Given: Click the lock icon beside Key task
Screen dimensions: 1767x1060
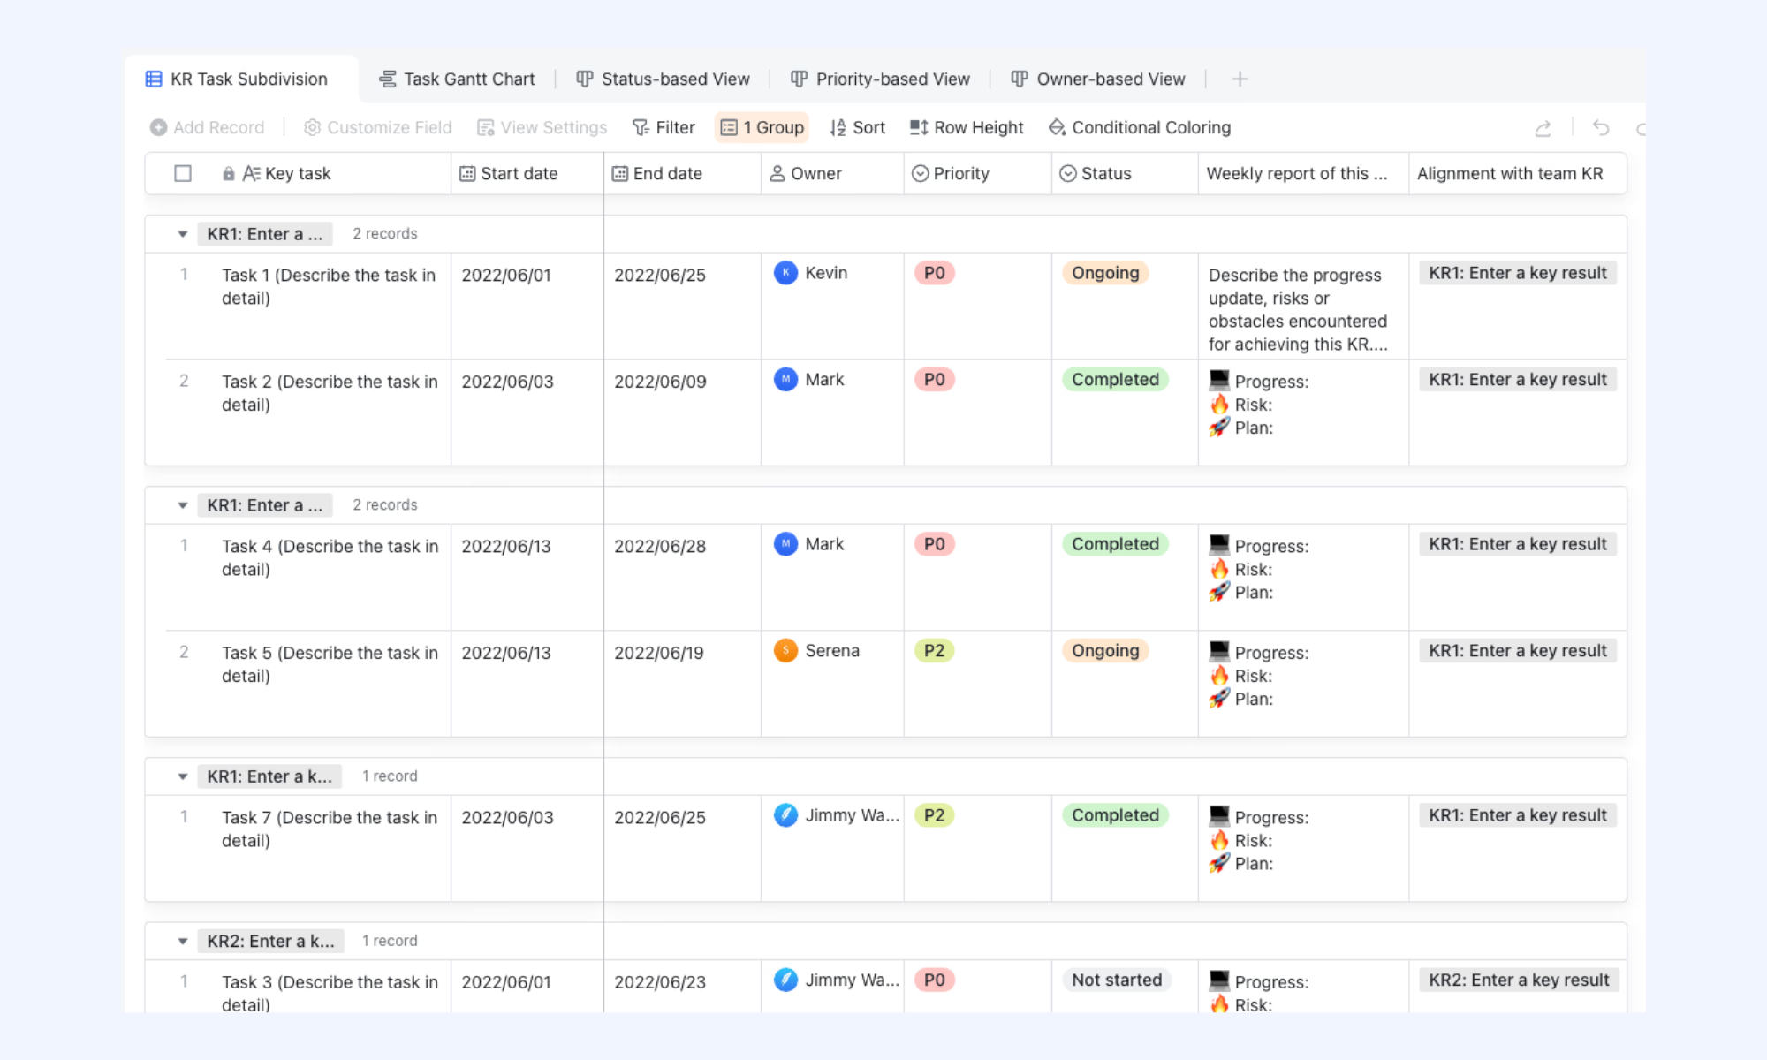Looking at the screenshot, I should pos(229,174).
